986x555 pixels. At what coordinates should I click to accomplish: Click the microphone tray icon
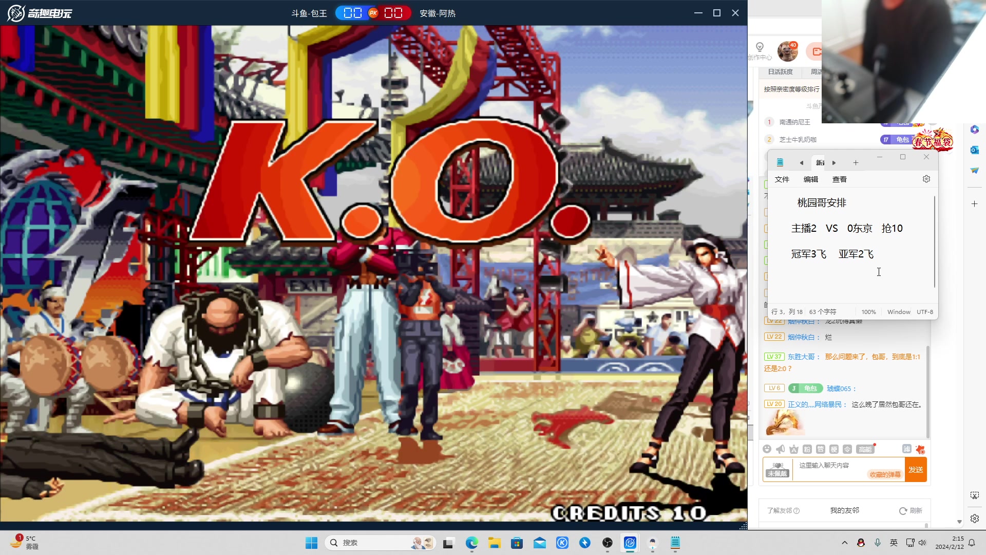click(x=878, y=543)
